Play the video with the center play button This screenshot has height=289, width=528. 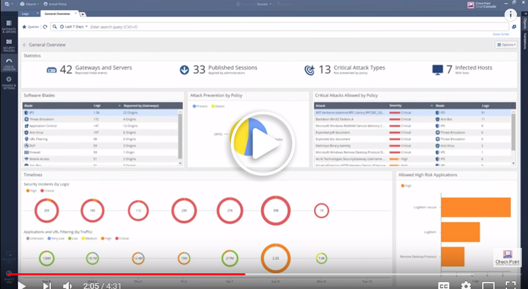pyautogui.click(x=262, y=144)
